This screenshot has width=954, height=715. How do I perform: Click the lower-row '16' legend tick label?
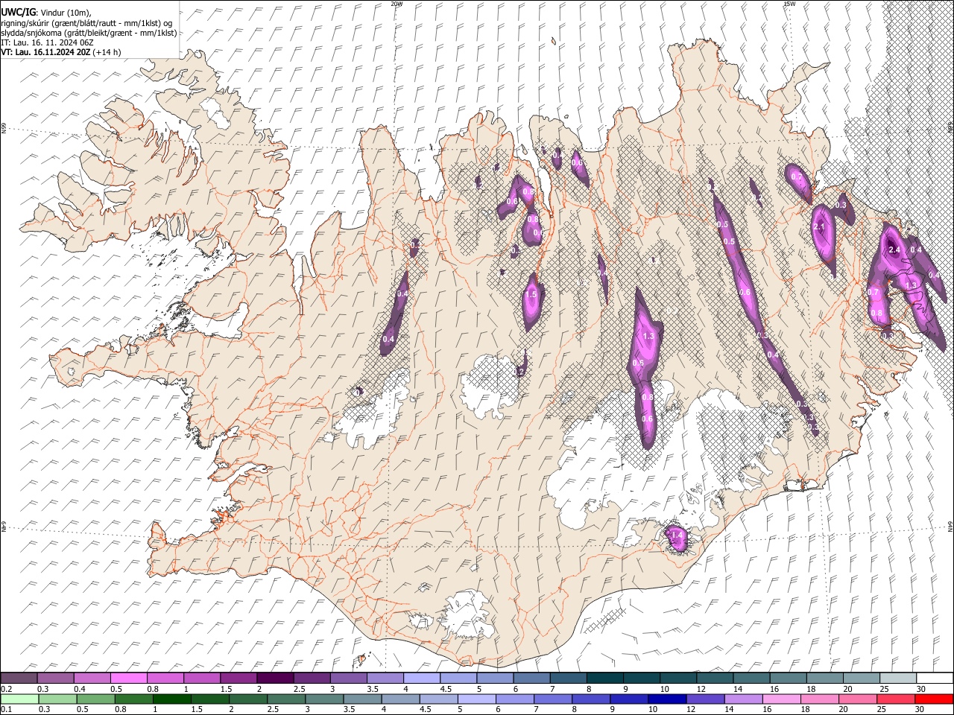tap(768, 709)
